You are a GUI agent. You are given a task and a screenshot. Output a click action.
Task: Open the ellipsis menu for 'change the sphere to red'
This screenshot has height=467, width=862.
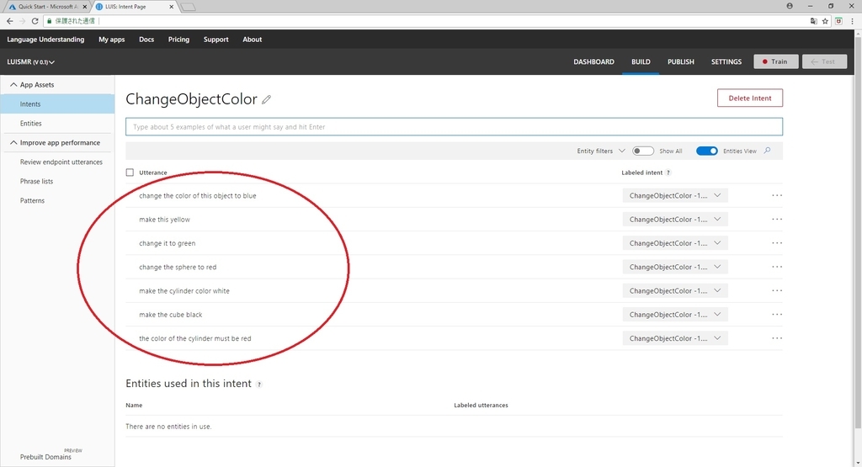pos(777,267)
